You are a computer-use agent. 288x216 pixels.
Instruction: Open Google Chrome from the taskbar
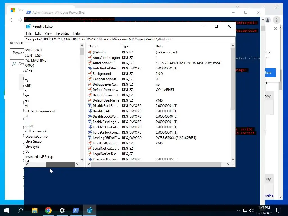pyautogui.click(x=48, y=210)
